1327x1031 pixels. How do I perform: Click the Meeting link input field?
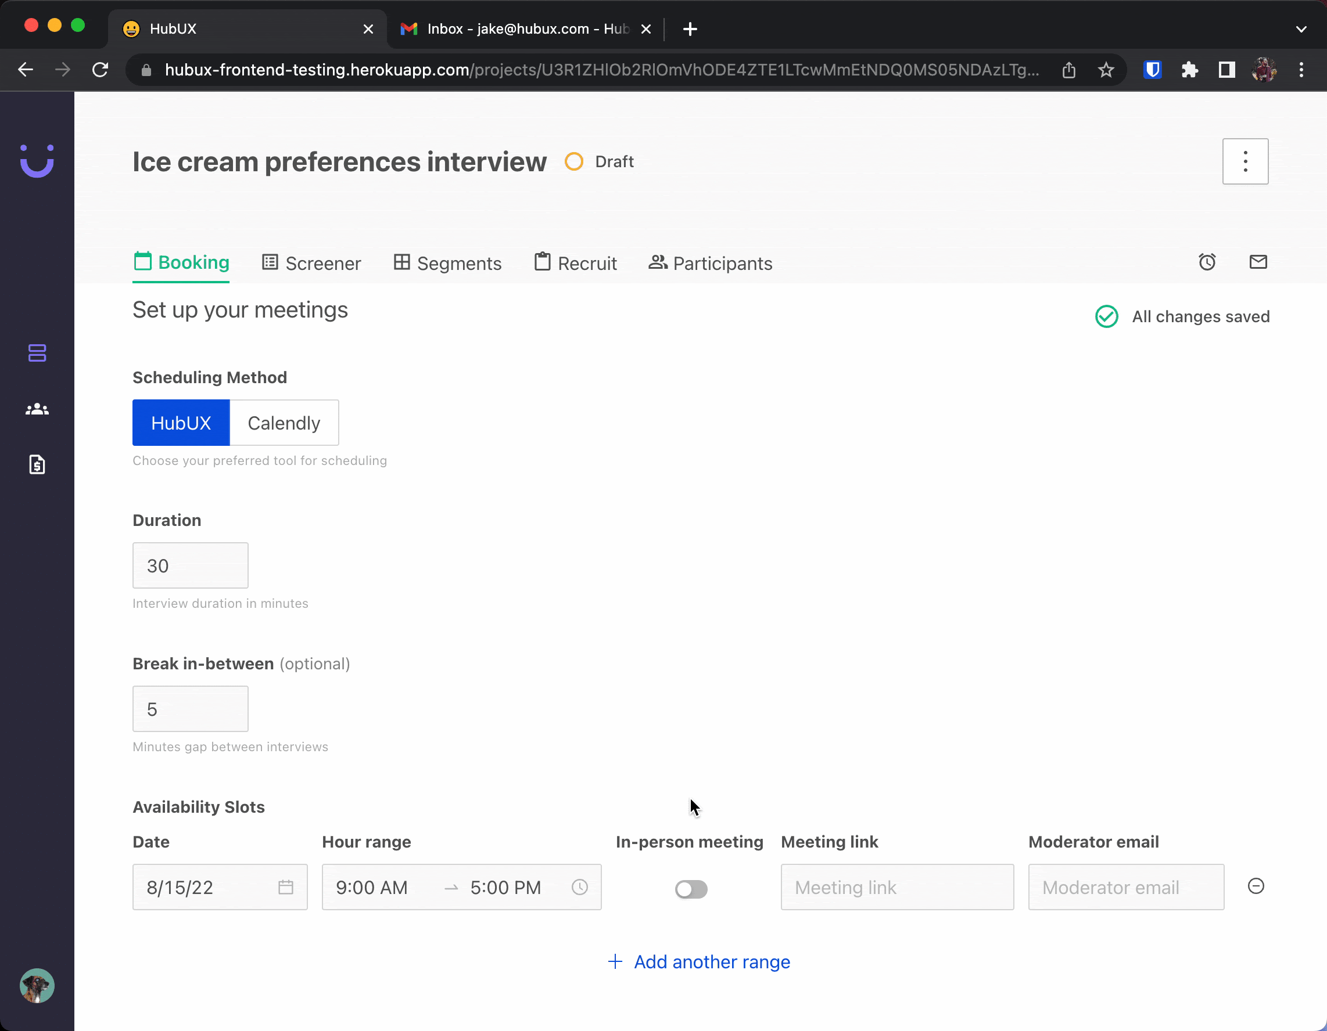[x=897, y=887]
